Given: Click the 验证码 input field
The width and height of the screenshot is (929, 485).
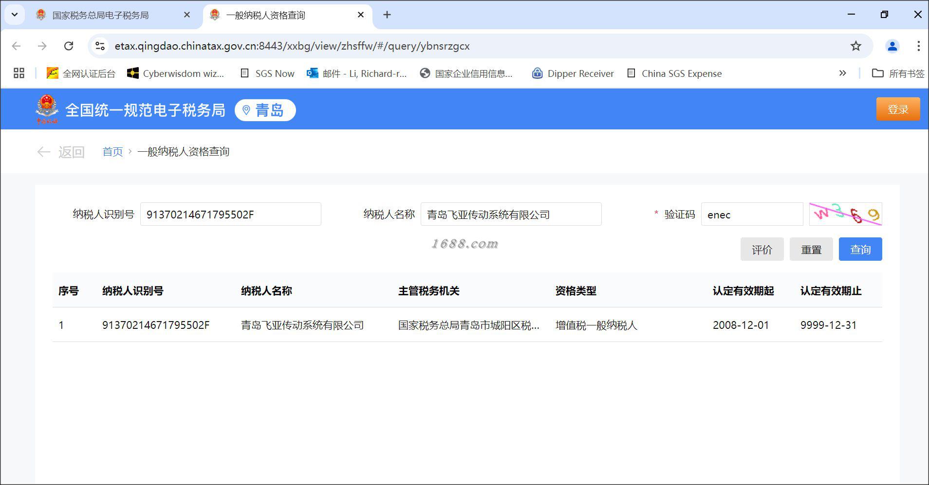Looking at the screenshot, I should tap(752, 214).
